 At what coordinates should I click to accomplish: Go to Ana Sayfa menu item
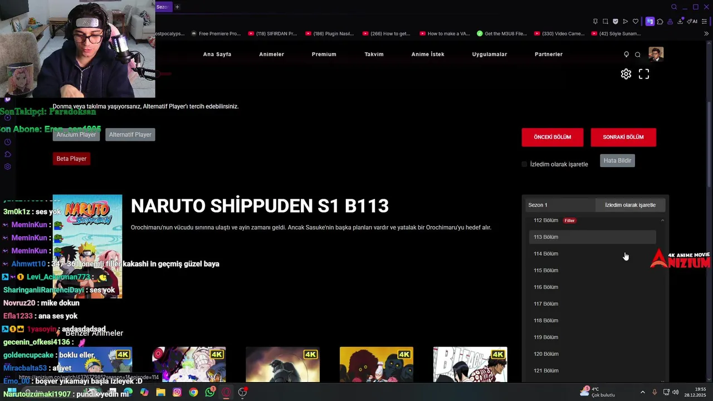tap(217, 55)
